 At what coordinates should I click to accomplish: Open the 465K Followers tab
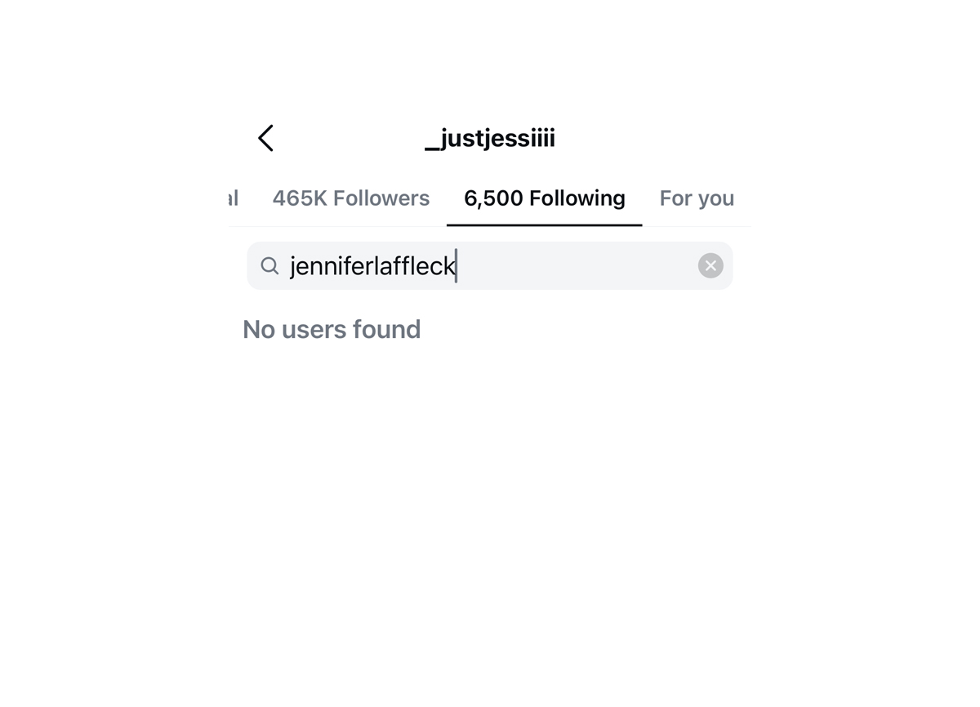click(350, 198)
